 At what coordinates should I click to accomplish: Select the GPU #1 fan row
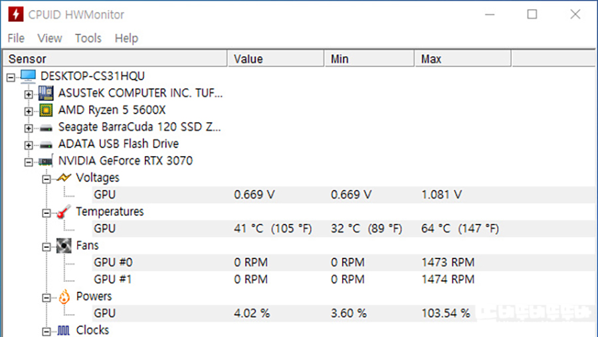pyautogui.click(x=344, y=279)
